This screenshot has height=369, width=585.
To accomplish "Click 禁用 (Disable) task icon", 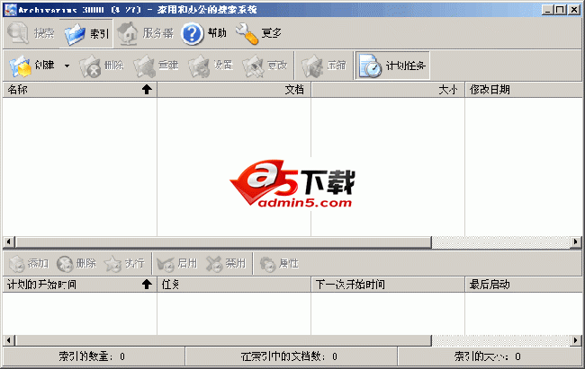I will pos(226,264).
